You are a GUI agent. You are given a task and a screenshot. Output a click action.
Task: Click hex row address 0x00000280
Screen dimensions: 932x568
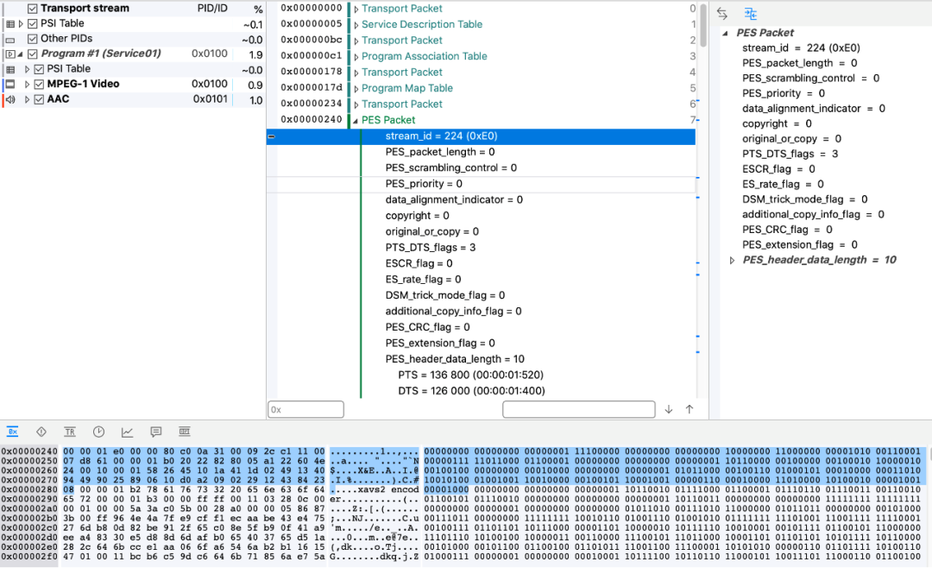coord(29,489)
